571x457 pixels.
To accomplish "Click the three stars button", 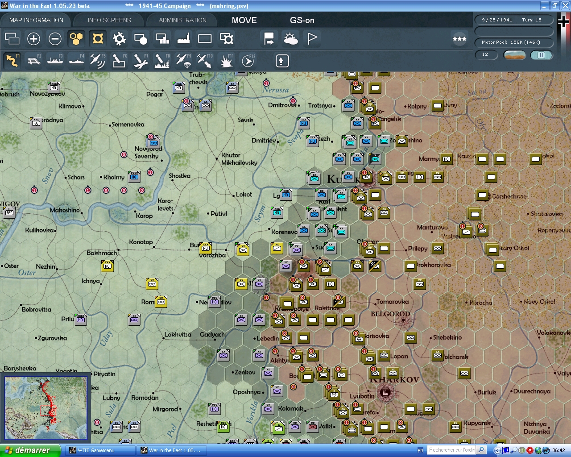I will pyautogui.click(x=459, y=39).
